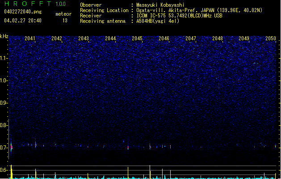Click the Receiving antenna label
Screen dimensions: 281x179
103,21
